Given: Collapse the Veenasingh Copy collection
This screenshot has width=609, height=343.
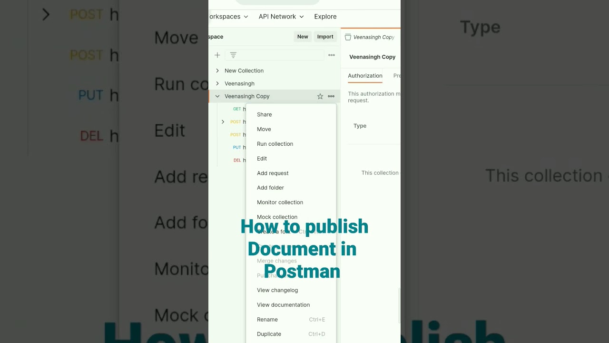Looking at the screenshot, I should click(x=217, y=96).
